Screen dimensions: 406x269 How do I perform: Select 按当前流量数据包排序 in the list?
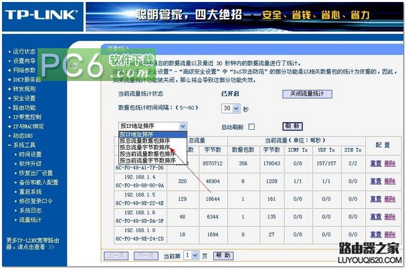(x=153, y=154)
